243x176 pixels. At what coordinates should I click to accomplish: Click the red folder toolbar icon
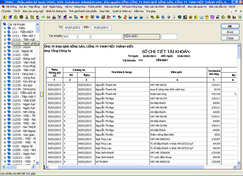(109, 17)
